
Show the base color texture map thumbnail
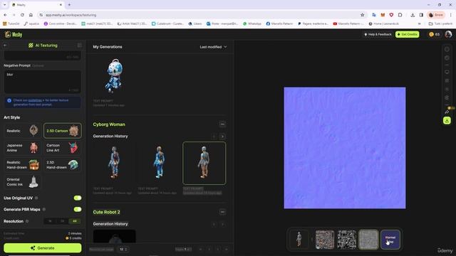click(325, 240)
